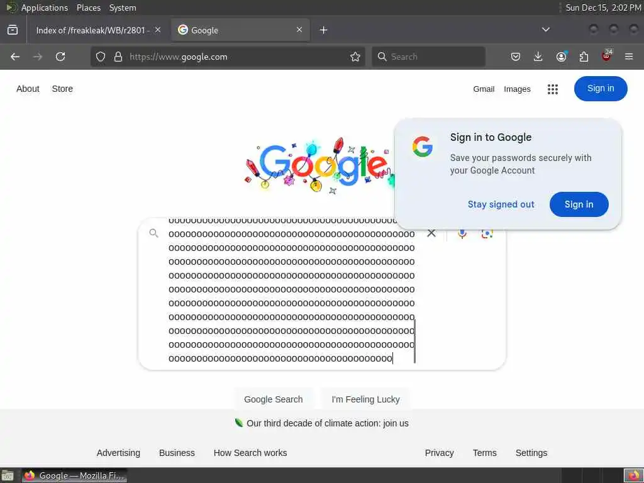Click the Google Search button
Viewport: 644px width, 483px height.
click(x=273, y=399)
